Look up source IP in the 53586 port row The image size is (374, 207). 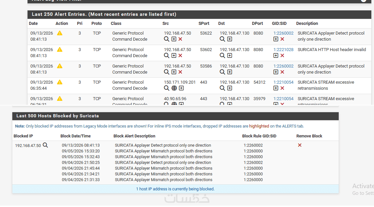pos(167,72)
